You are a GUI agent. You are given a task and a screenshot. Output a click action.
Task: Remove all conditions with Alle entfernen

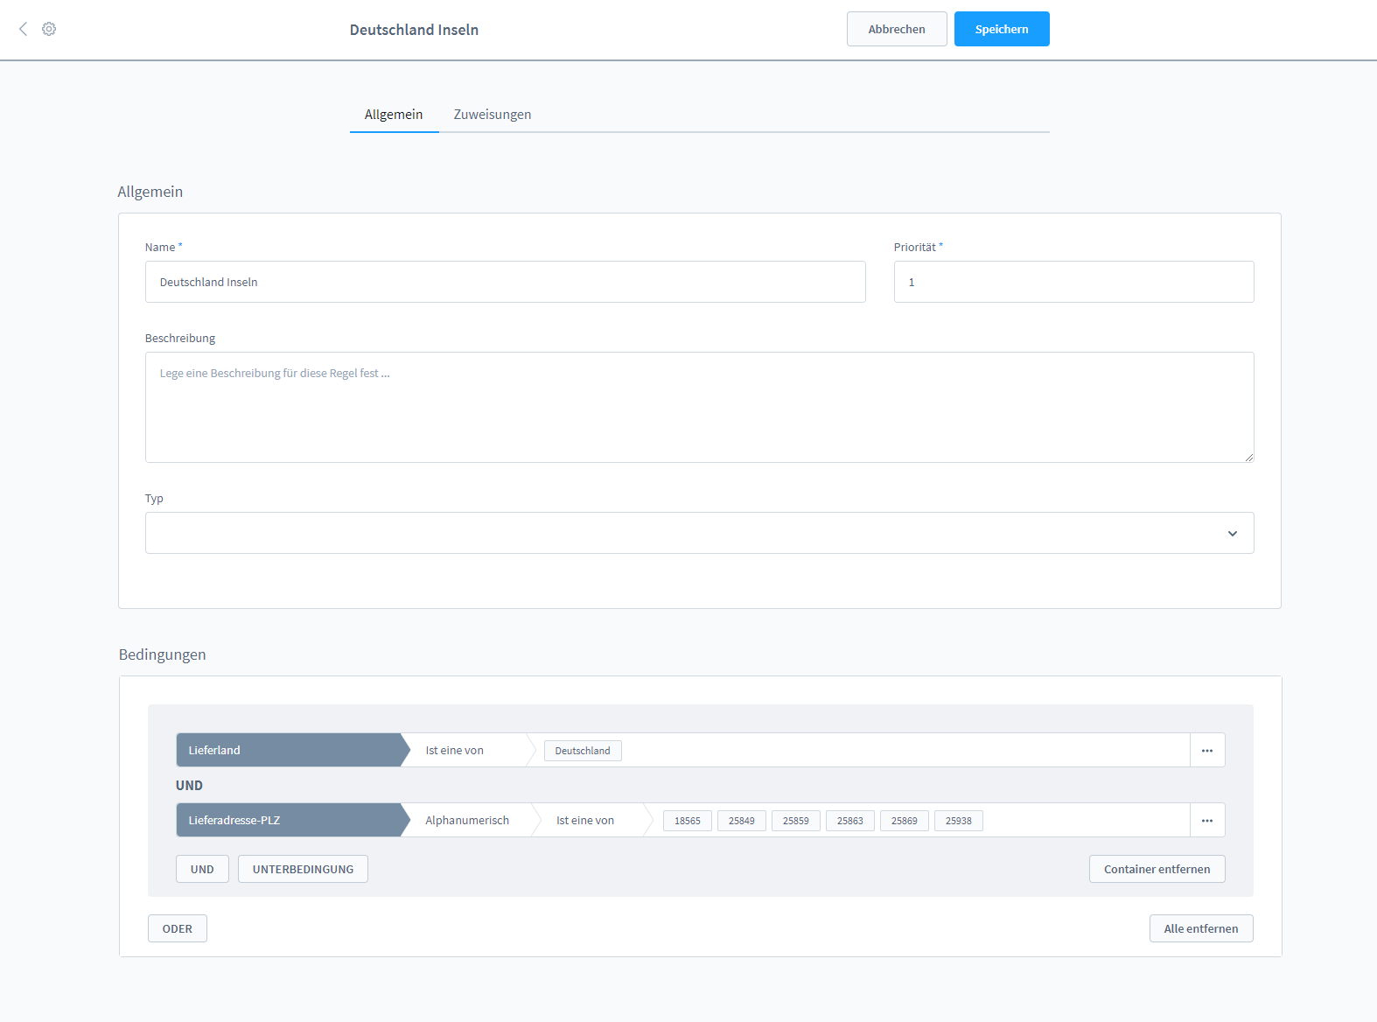point(1200,929)
